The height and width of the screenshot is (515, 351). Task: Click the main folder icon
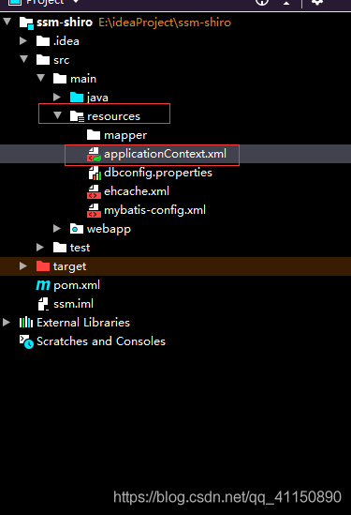coord(60,79)
